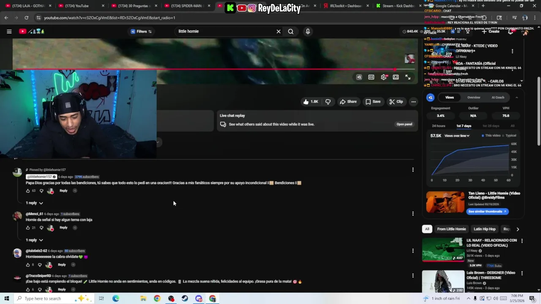
Task: Click 'See similar thumbnails' button
Action: [487, 212]
